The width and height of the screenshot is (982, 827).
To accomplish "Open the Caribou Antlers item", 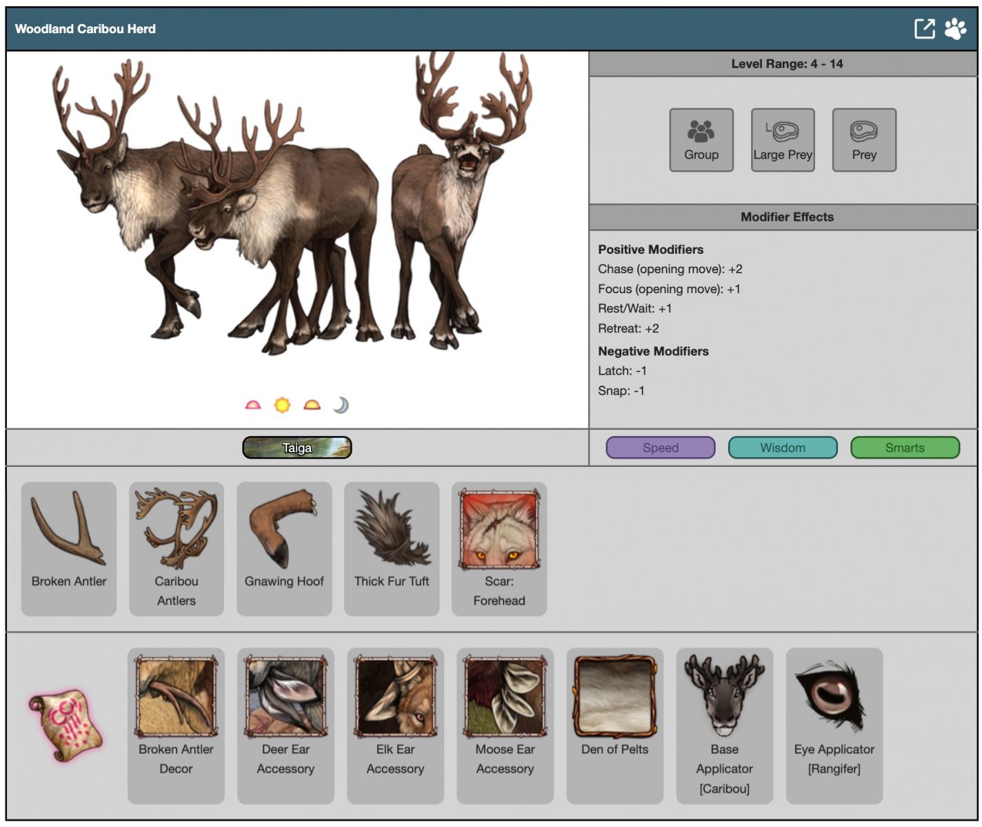I will [177, 548].
